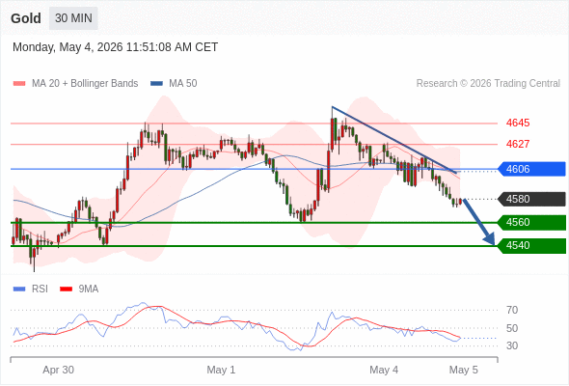Select the 4580 current price tag
Image resolution: width=569 pixels, height=386 pixels.
531,200
